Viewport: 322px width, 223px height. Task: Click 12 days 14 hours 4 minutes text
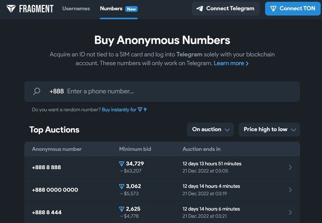(211, 186)
